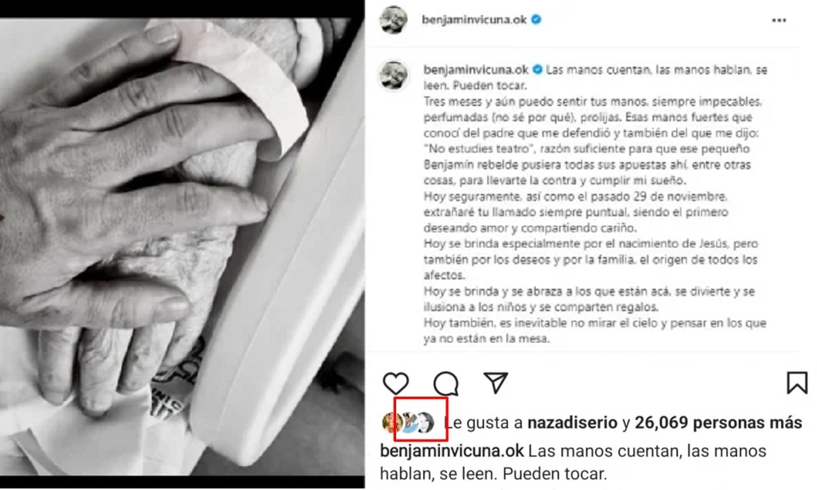Click the benjaminvicuna.ok username starting the caption
Viewport: 817px width, 490px height.
[x=475, y=69]
